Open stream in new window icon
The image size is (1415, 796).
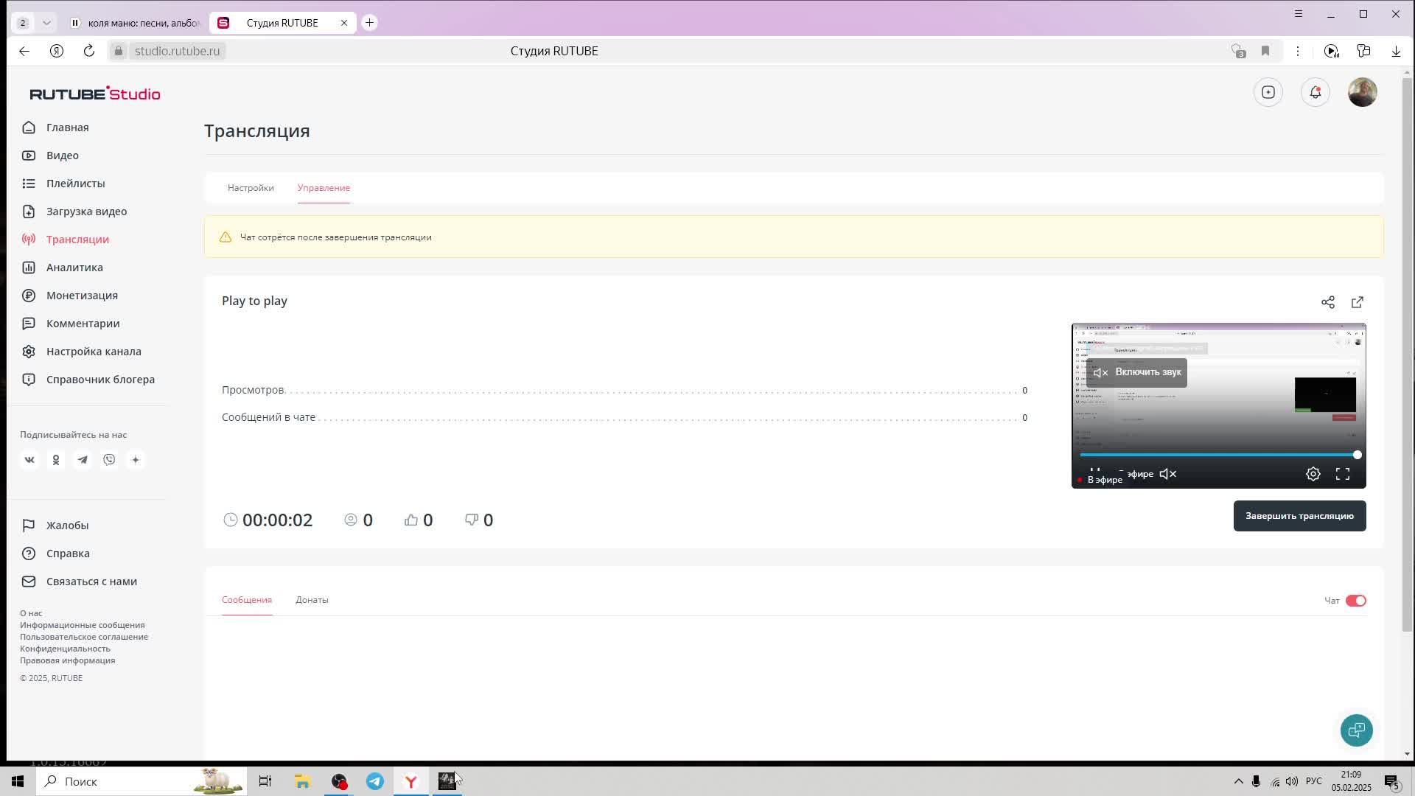pyautogui.click(x=1358, y=302)
